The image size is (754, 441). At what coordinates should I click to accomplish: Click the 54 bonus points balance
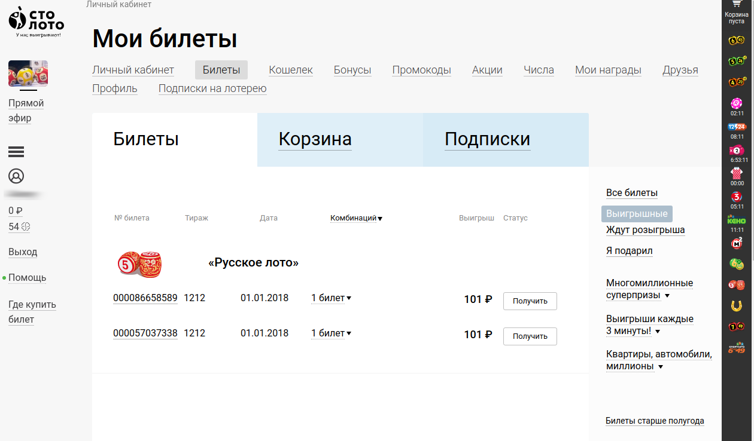tap(19, 227)
